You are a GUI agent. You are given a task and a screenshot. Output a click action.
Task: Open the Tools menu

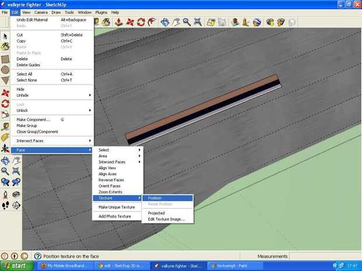click(69, 12)
